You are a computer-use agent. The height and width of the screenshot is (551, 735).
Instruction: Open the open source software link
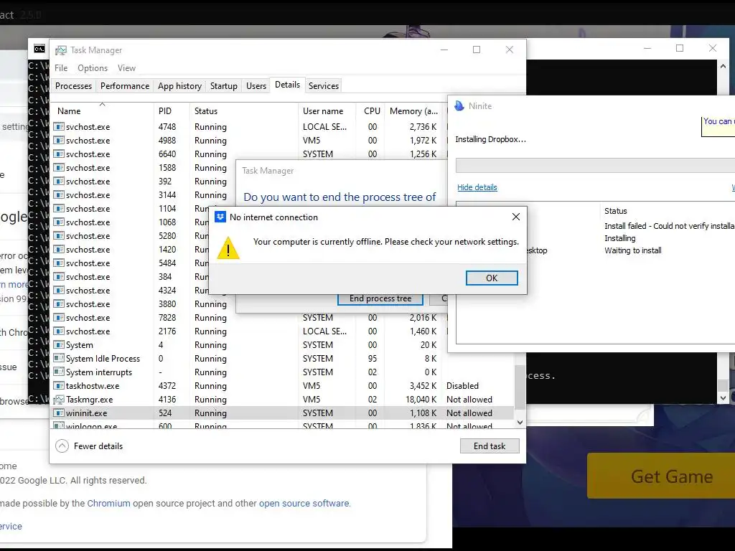click(x=304, y=503)
